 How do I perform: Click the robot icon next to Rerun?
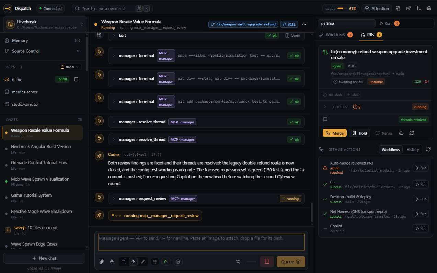401,133
